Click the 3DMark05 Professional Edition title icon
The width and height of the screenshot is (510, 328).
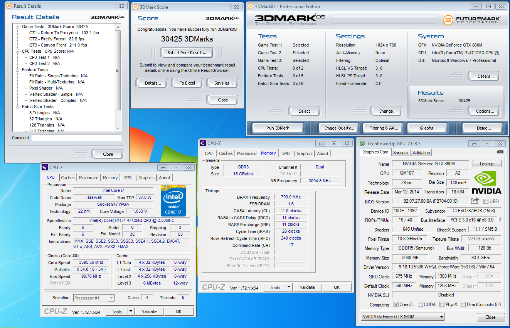(x=251, y=6)
